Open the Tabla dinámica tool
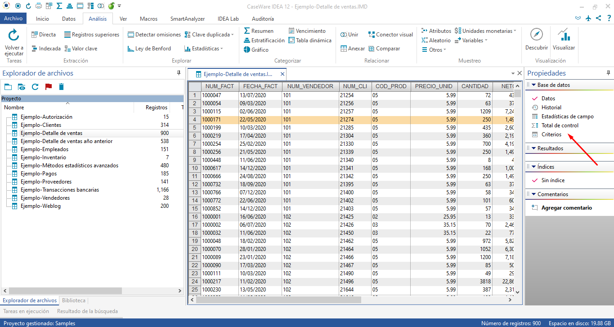 click(x=310, y=40)
